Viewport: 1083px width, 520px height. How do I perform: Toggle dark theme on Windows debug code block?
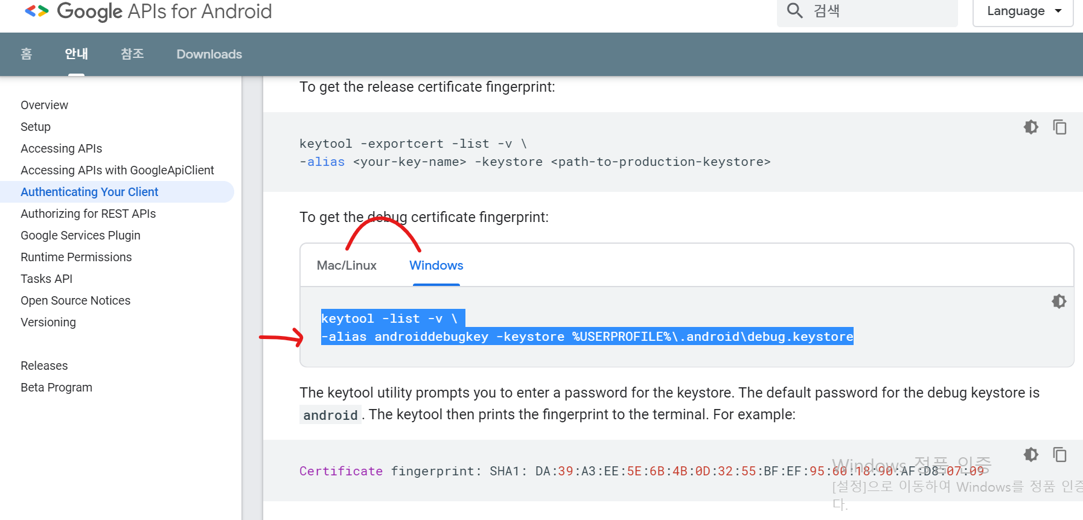tap(1059, 301)
